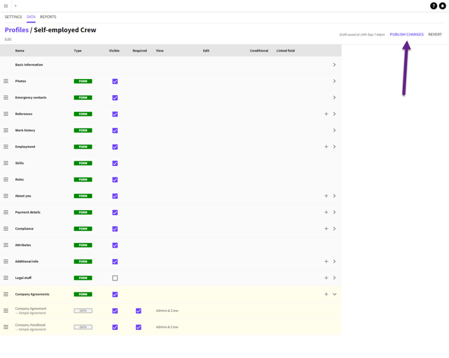Image resolution: width=449 pixels, height=358 pixels.
Task: Toggle Visible checkbox for Company Handbook field
Action: point(115,327)
